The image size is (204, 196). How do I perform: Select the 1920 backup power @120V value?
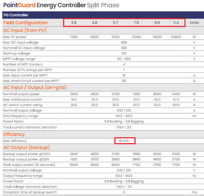tap(74, 159)
